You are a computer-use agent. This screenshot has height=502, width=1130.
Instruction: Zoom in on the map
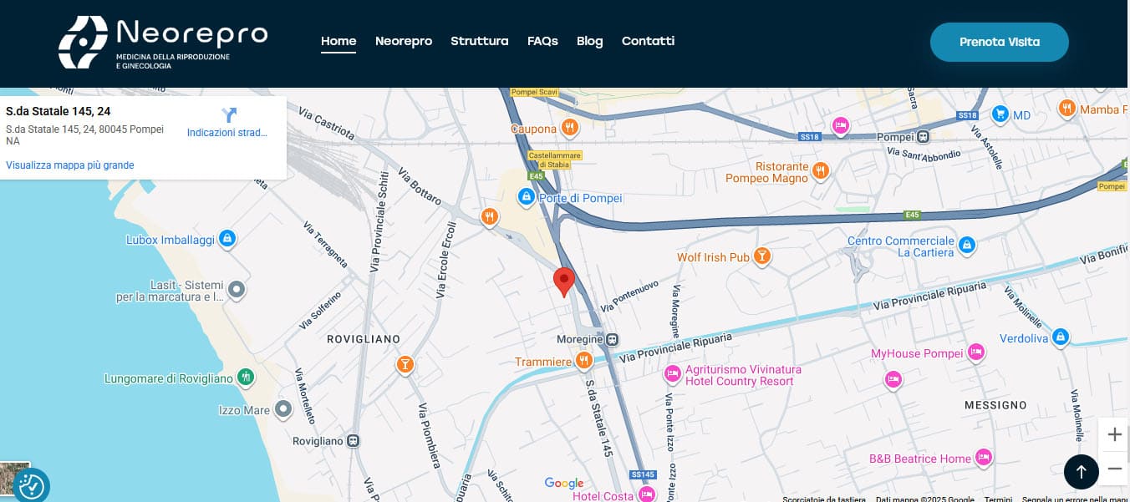pyautogui.click(x=1114, y=434)
